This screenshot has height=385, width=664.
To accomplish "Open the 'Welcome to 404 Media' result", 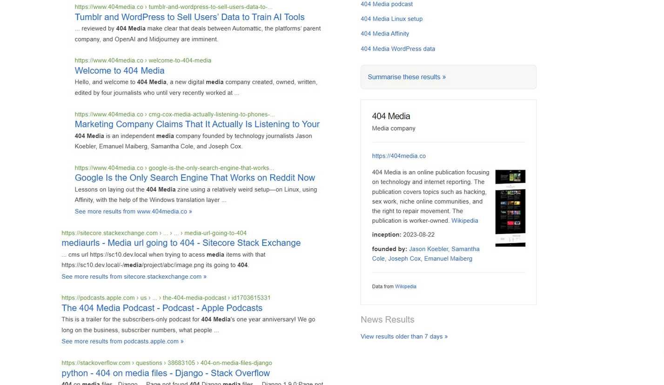I will (x=120, y=71).
